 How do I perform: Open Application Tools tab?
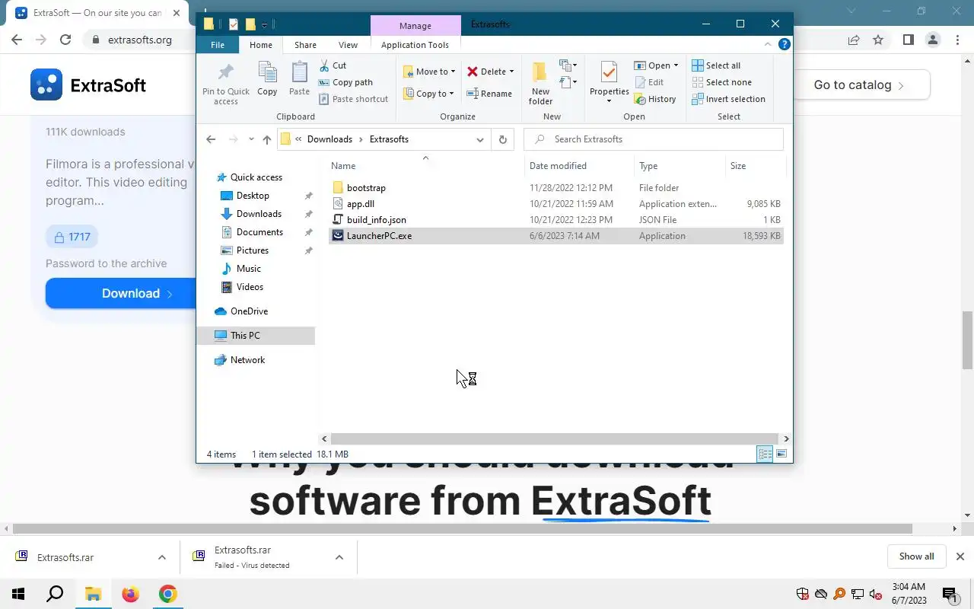coord(415,45)
